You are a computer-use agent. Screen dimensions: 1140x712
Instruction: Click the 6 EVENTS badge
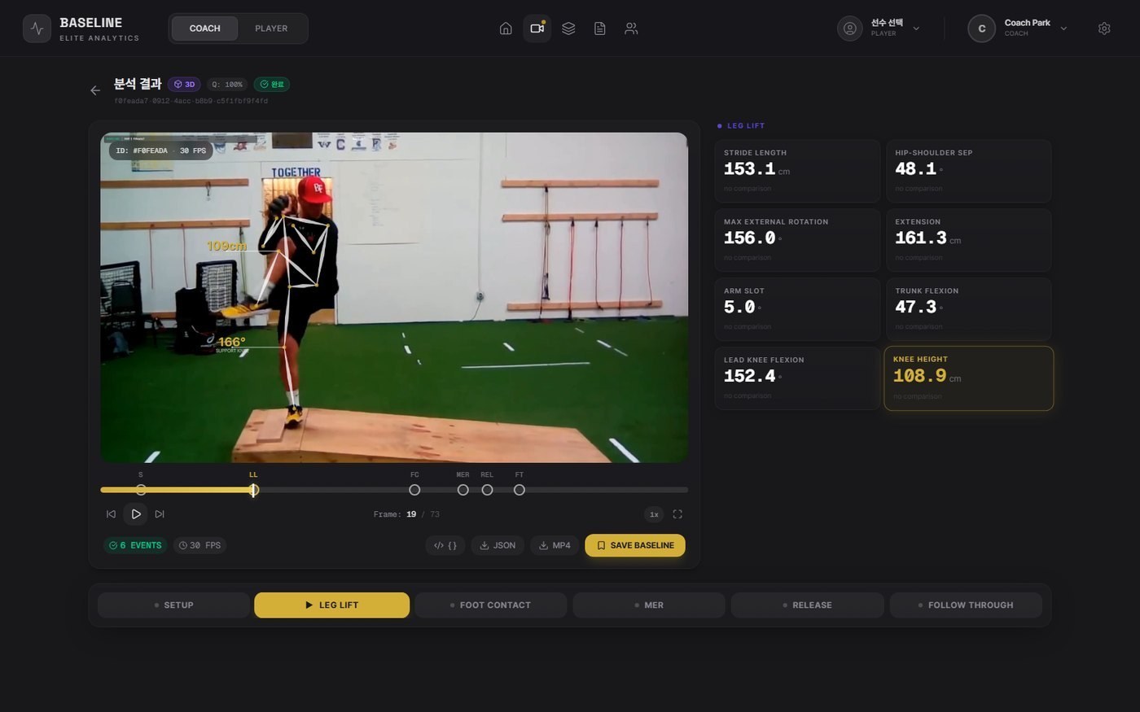coord(135,545)
